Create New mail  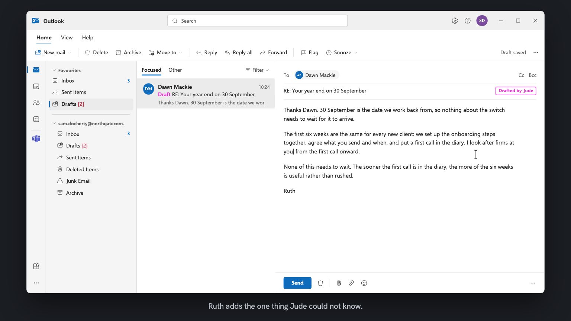coord(50,52)
